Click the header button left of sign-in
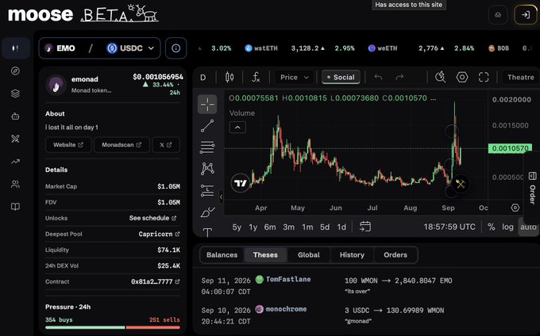Viewport: 540px width, 336px height. pos(498,15)
